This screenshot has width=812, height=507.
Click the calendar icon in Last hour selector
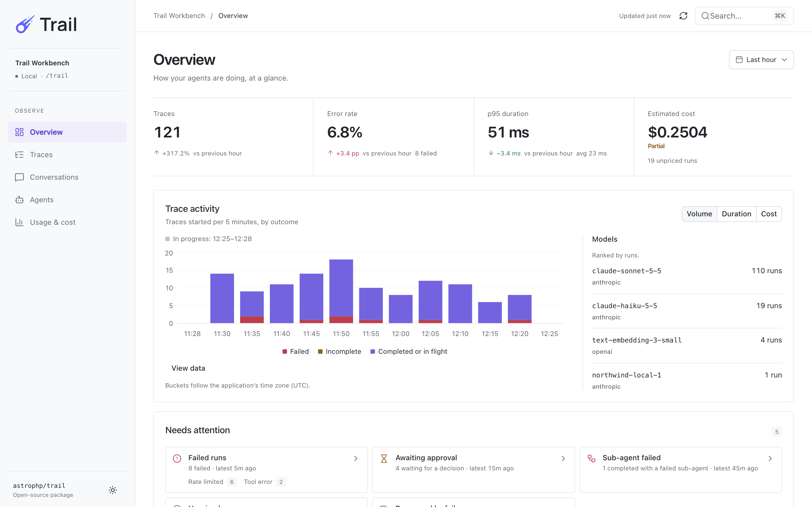[x=739, y=60]
